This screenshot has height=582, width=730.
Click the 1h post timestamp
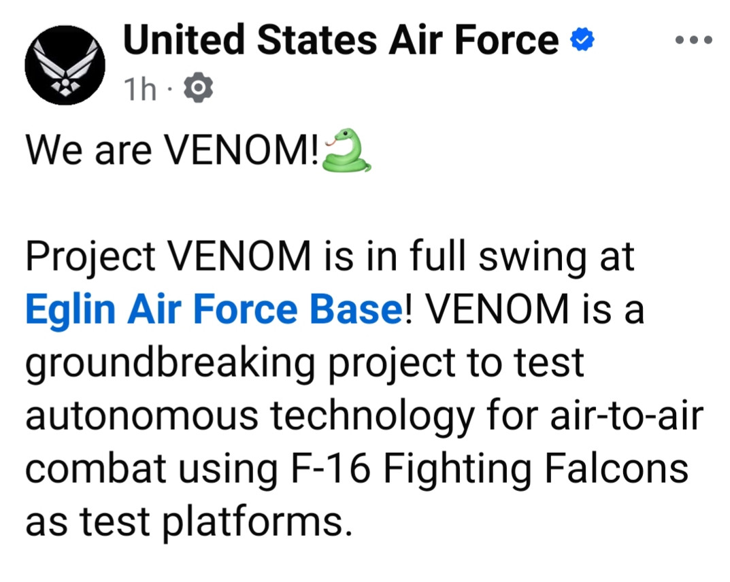(x=139, y=89)
